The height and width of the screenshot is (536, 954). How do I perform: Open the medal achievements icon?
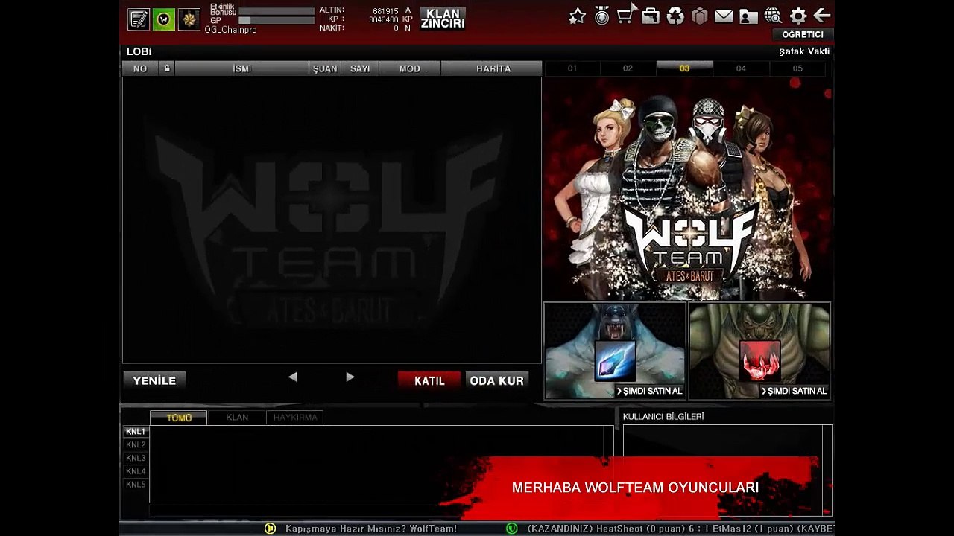[601, 16]
